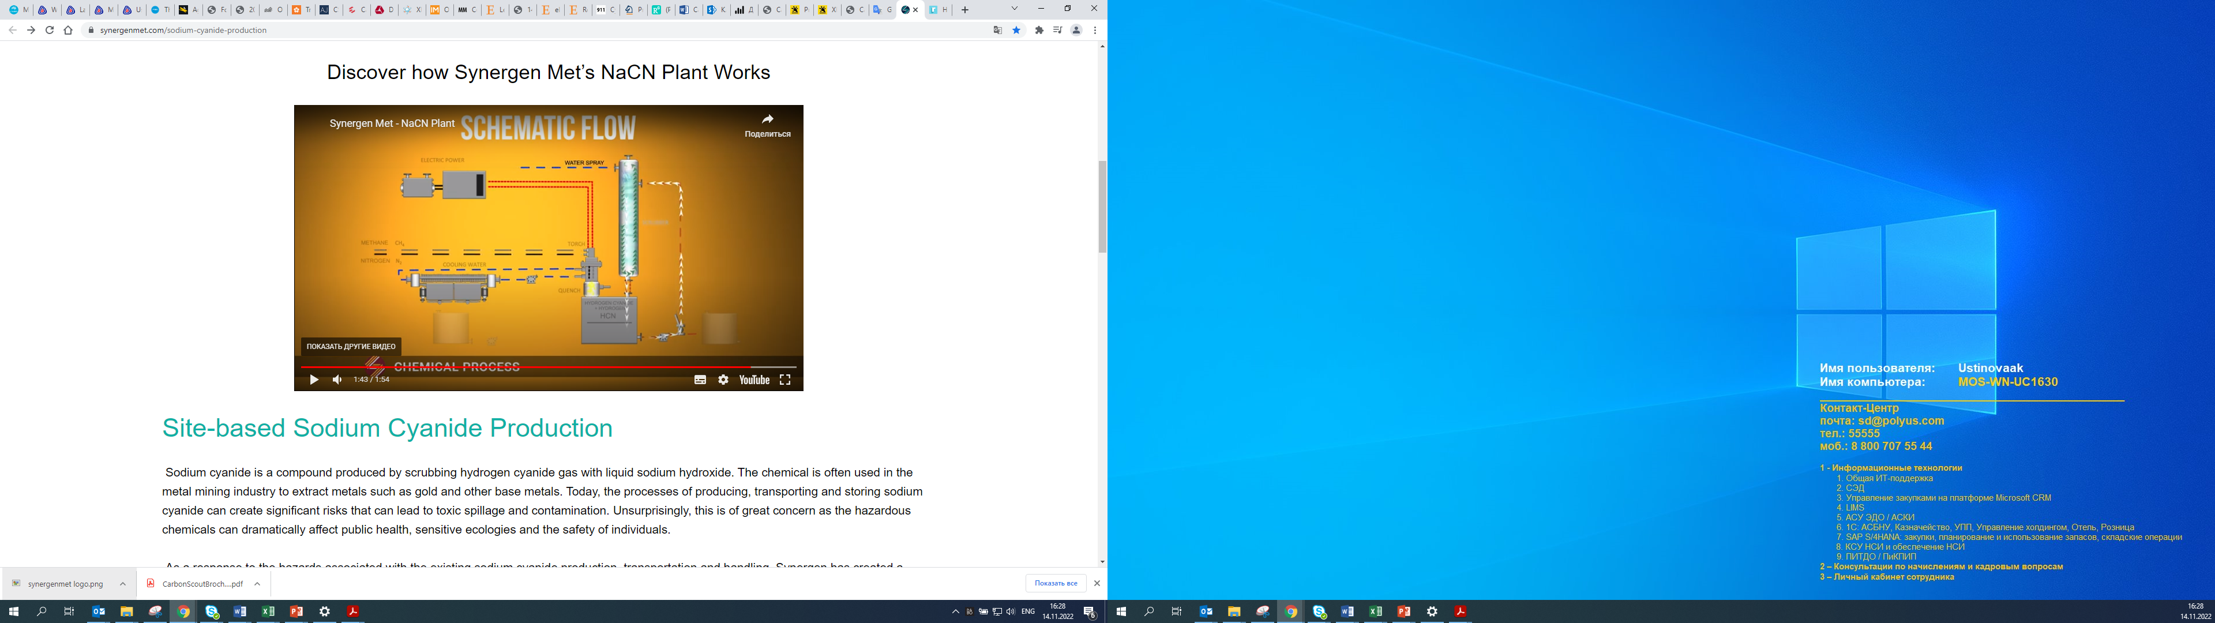Reload the current page
The width and height of the screenshot is (2215, 623).
click(49, 30)
